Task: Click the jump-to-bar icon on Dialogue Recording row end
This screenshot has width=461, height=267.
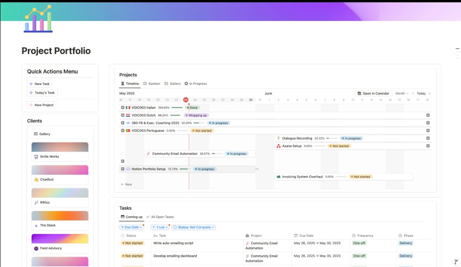Action: [428, 138]
